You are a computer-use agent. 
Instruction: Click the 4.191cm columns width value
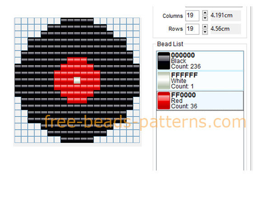click(221, 15)
